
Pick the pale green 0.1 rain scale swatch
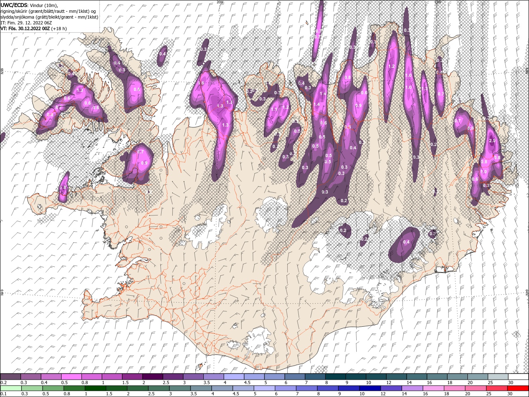pyautogui.click(x=11, y=388)
